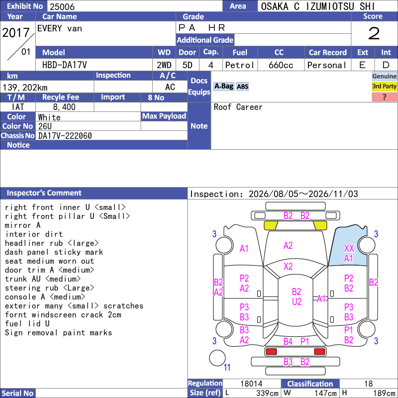Select the Inspector's Comment header
The image size is (398, 398).
click(94, 193)
